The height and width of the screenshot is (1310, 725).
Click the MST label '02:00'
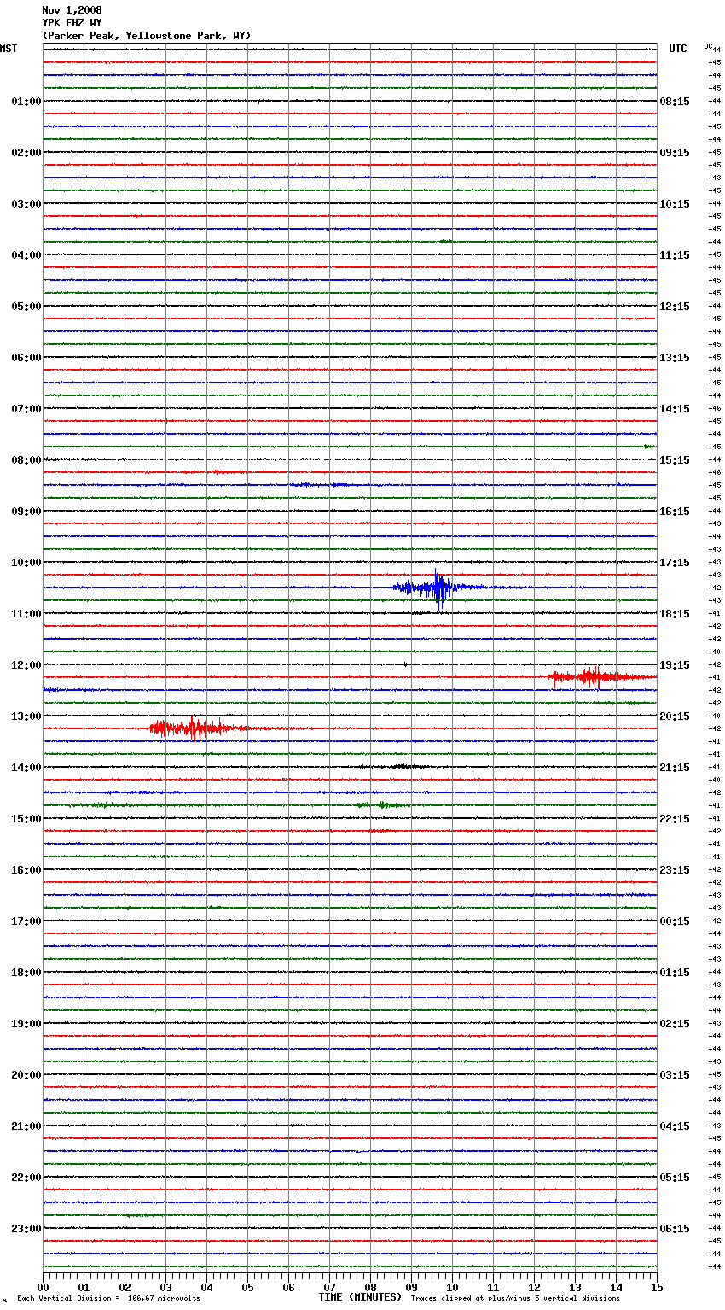click(x=26, y=153)
